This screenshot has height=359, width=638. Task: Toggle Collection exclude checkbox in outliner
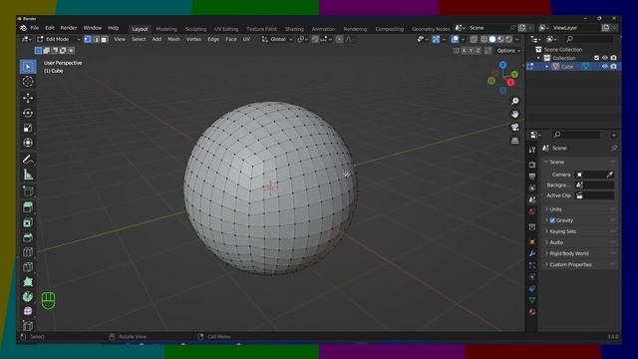pyautogui.click(x=596, y=58)
